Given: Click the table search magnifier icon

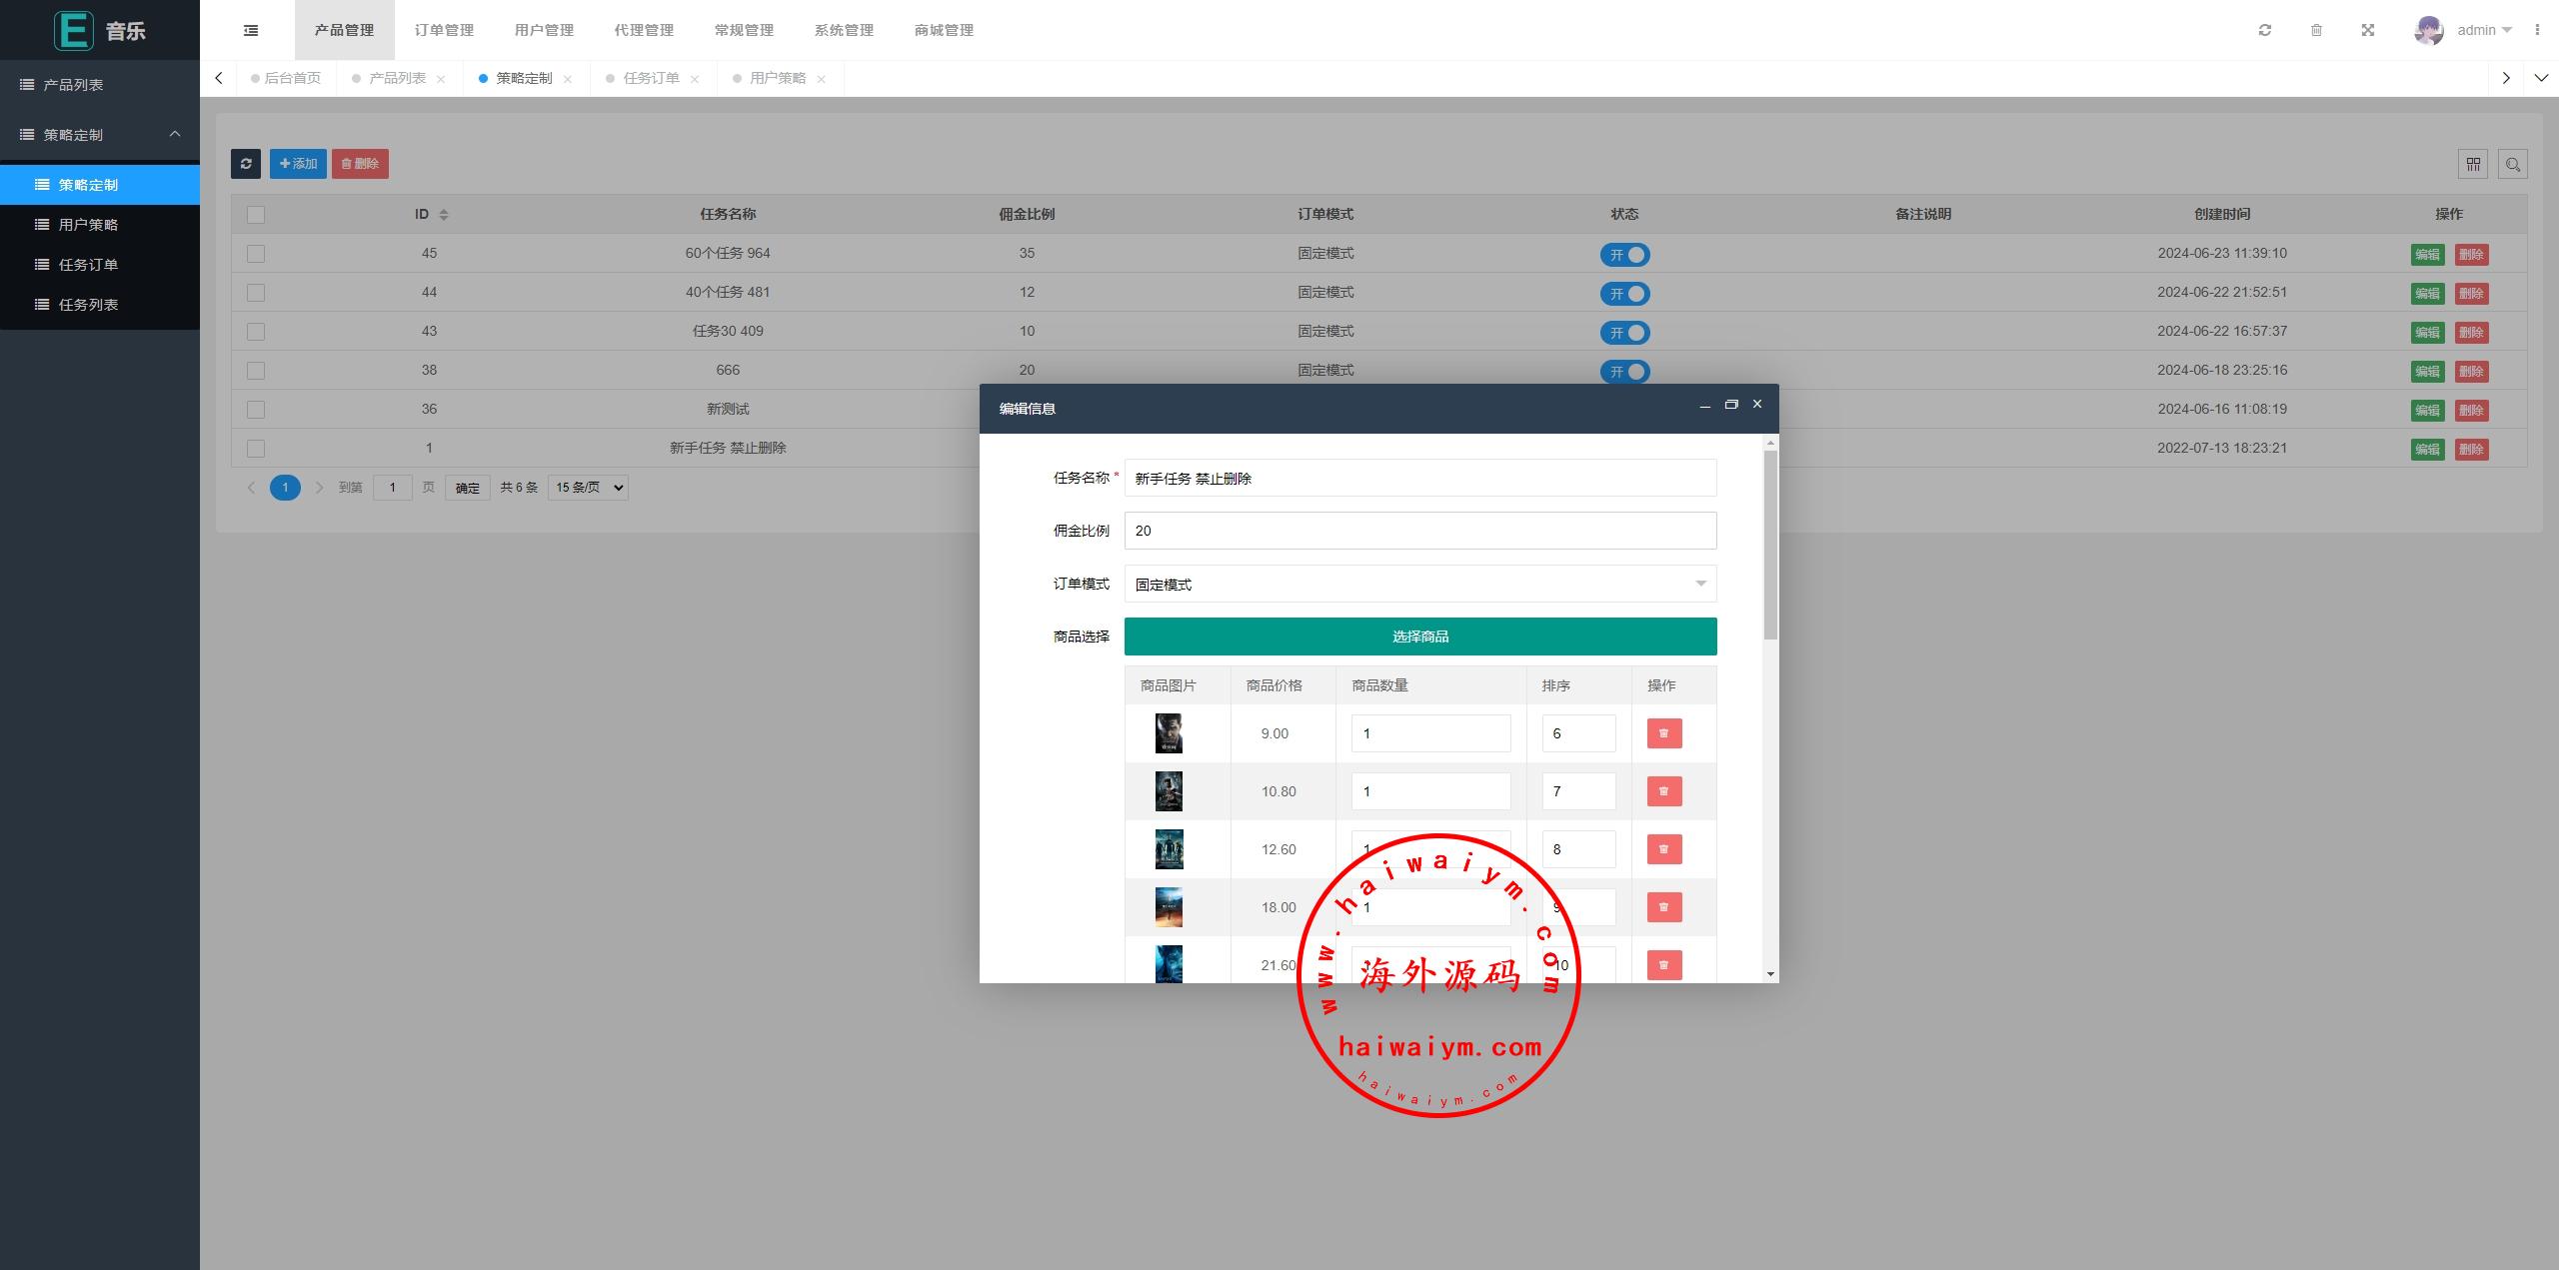Looking at the screenshot, I should click(2513, 164).
